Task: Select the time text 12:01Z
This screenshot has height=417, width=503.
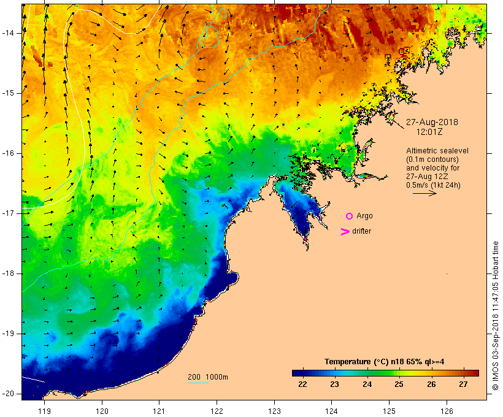Action: pyautogui.click(x=429, y=132)
